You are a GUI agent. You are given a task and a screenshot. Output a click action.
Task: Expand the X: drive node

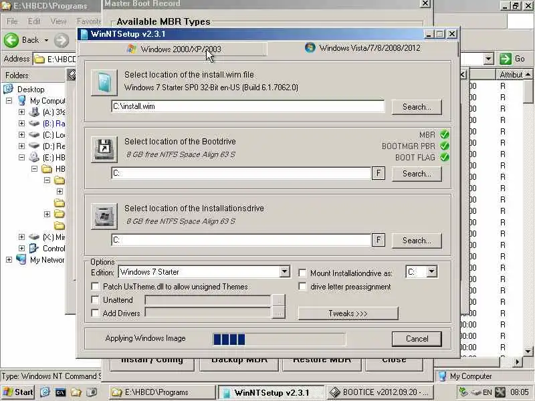[x=21, y=237]
